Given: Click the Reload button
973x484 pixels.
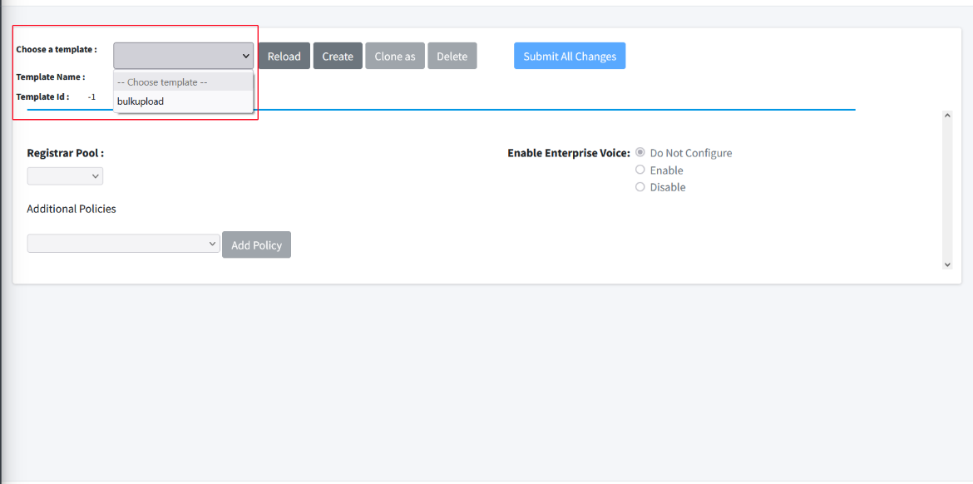Looking at the screenshot, I should (x=284, y=55).
